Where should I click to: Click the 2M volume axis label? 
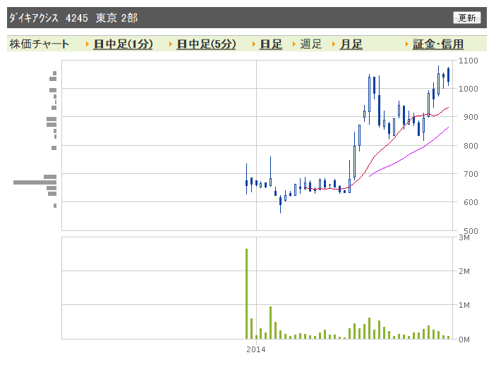[x=464, y=271]
